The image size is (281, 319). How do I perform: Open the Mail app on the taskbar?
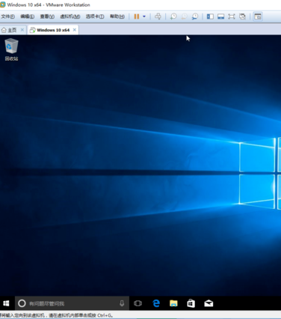point(209,303)
